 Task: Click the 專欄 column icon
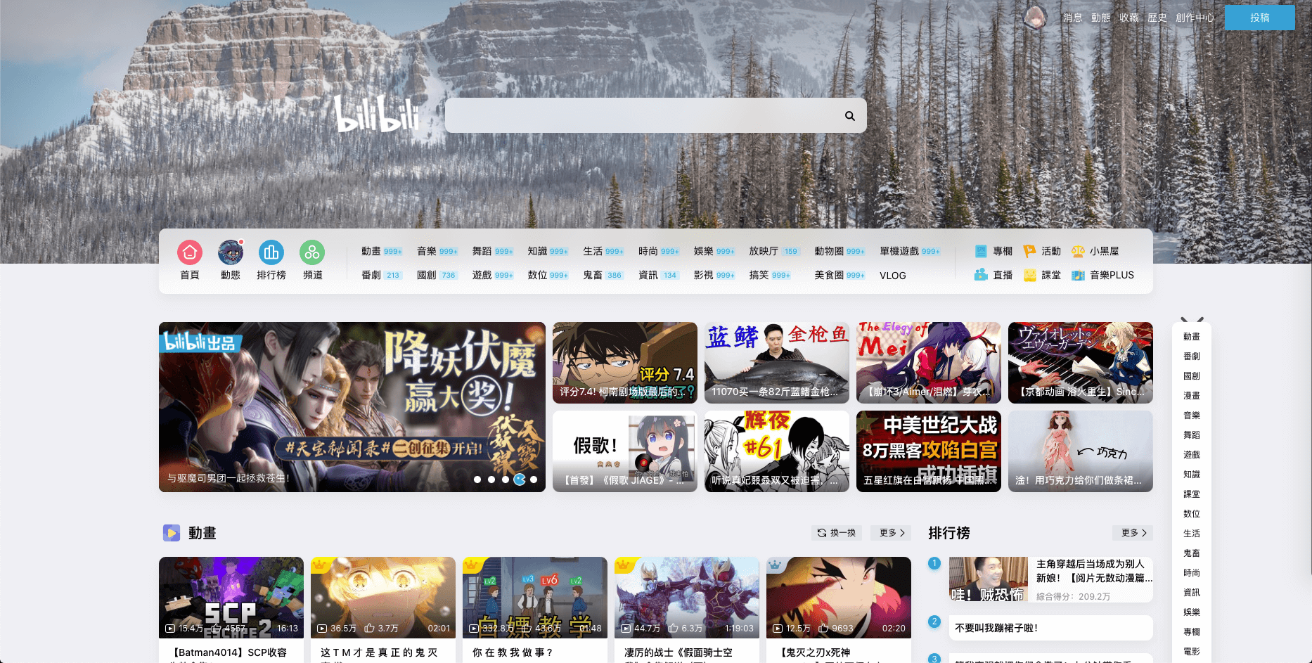[981, 251]
